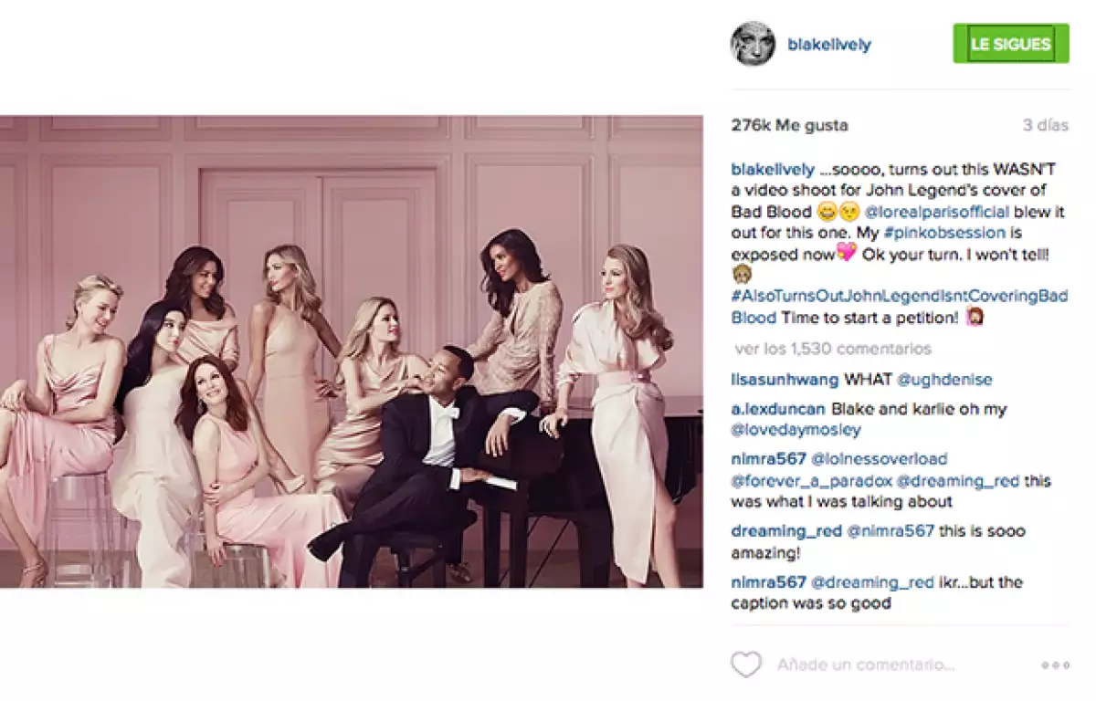Like the post with the heart icon
This screenshot has width=1096, height=701.
pos(748,665)
